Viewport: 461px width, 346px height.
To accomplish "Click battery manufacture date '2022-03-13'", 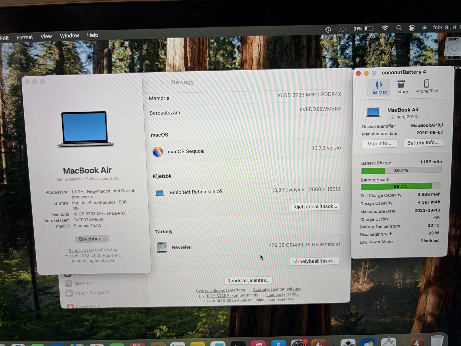I will click(x=427, y=210).
